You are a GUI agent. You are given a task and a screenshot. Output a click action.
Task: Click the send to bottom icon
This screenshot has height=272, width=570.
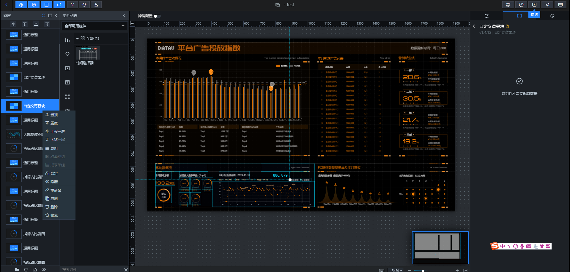(47, 24)
